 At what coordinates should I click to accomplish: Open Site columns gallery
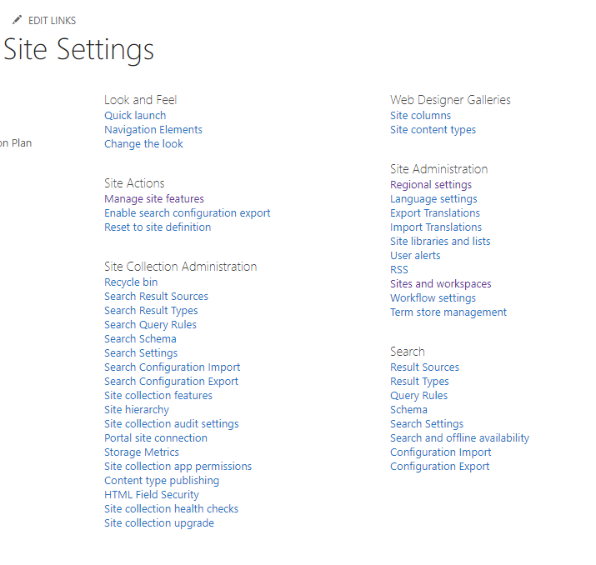click(x=420, y=116)
